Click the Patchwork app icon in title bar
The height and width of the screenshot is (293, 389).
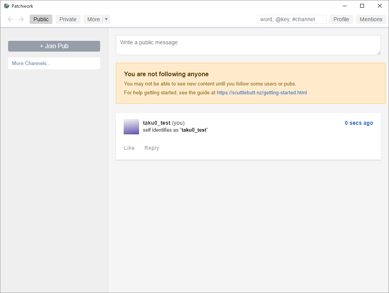click(x=7, y=6)
